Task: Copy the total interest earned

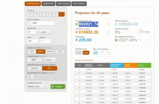Action: click(109, 32)
